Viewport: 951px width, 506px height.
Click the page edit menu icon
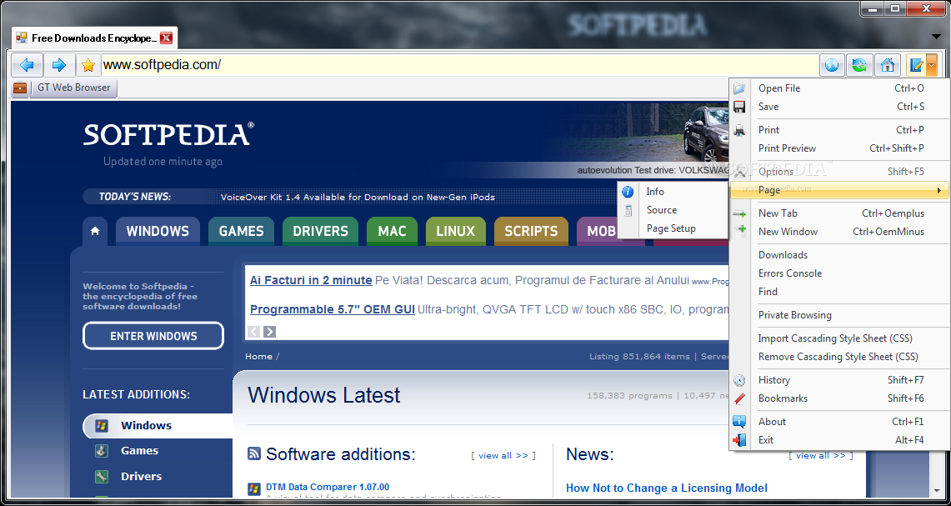(x=916, y=65)
